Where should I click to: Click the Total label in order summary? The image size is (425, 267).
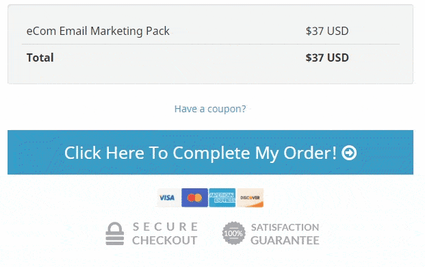tap(40, 58)
